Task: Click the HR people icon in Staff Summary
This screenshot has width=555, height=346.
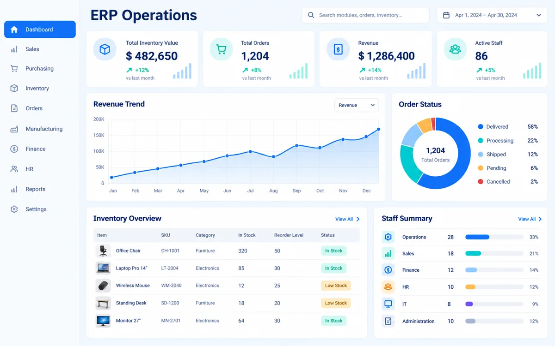Action: click(388, 287)
